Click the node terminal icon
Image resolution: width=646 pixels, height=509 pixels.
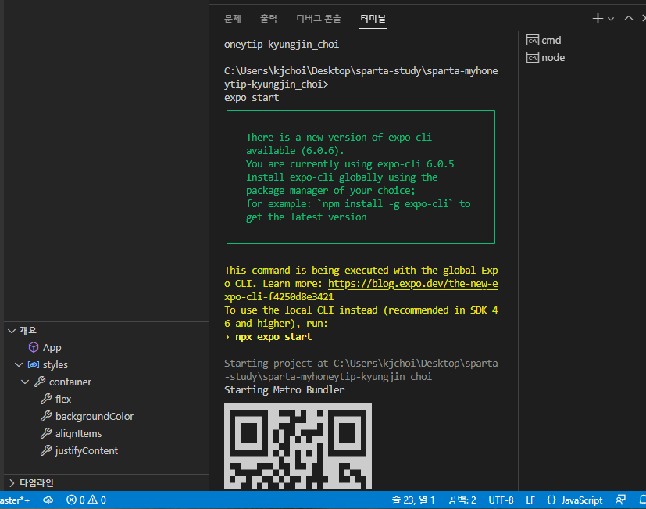pos(533,57)
